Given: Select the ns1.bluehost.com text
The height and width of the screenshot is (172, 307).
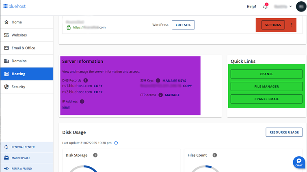Looking at the screenshot, I should pos(77,86).
